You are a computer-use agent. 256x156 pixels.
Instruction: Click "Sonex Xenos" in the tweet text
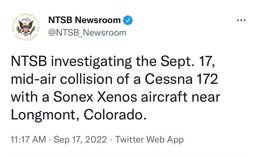[95, 97]
